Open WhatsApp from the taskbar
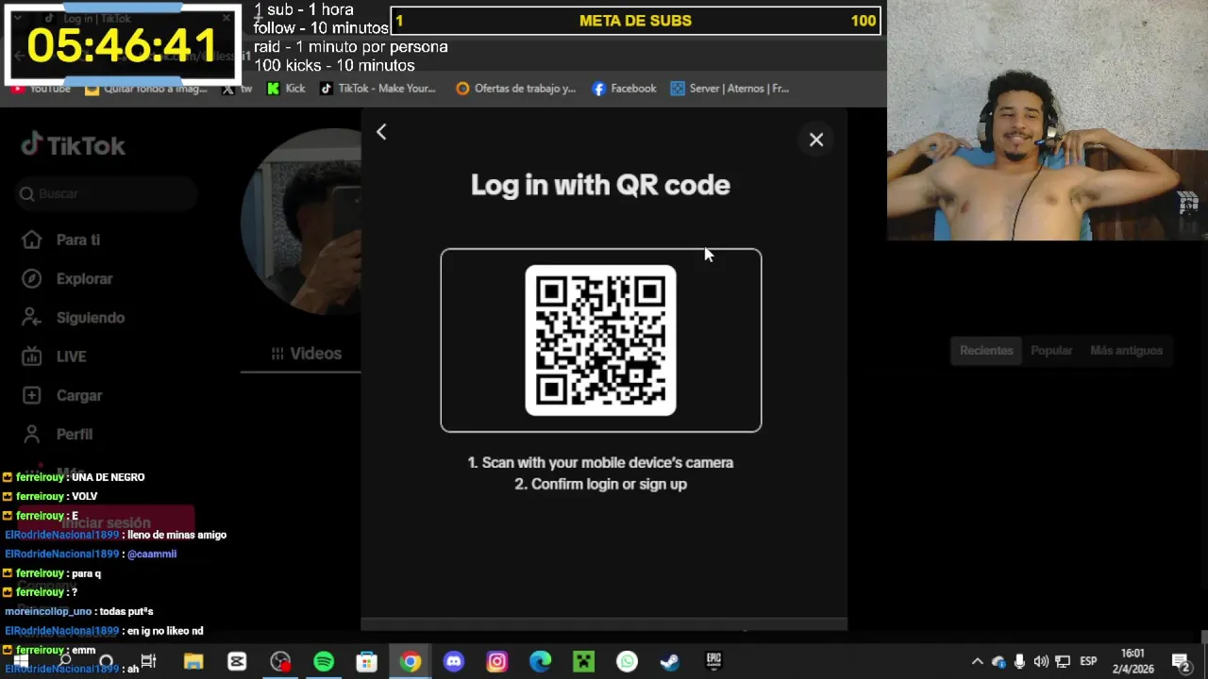This screenshot has width=1208, height=679. [627, 662]
